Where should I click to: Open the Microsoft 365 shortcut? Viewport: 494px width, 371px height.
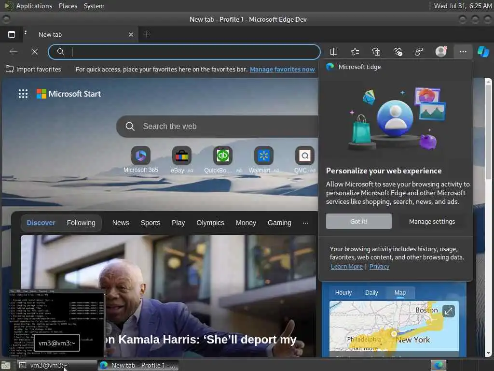(x=140, y=159)
